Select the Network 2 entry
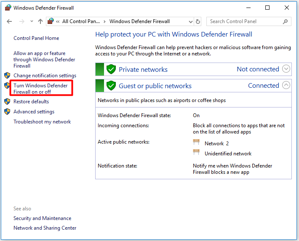Screen dimensions: 299x241 click(216, 144)
